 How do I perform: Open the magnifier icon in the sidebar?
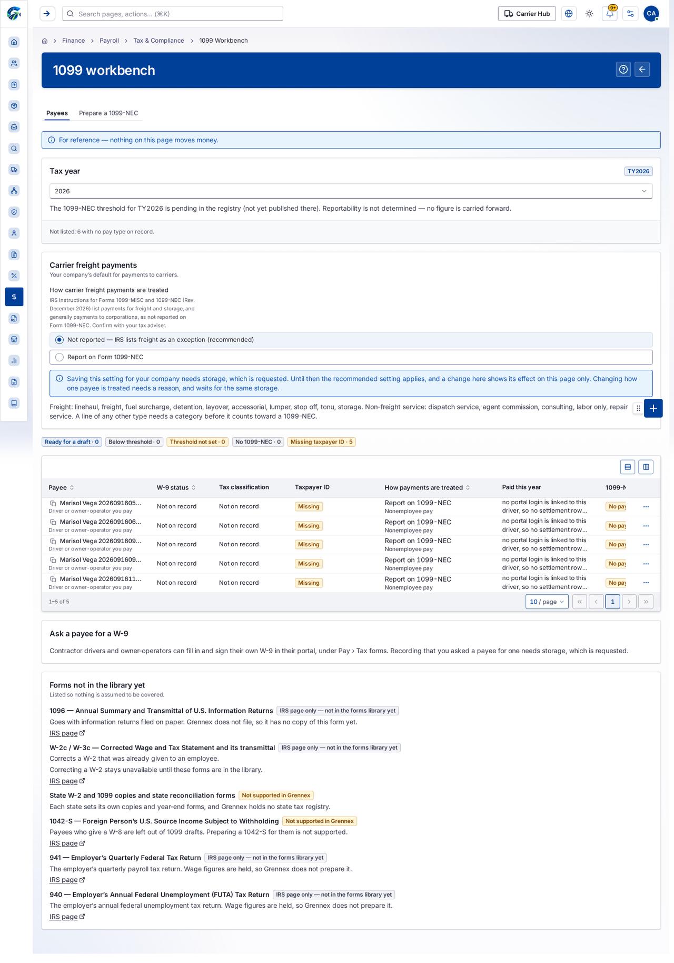(x=14, y=149)
